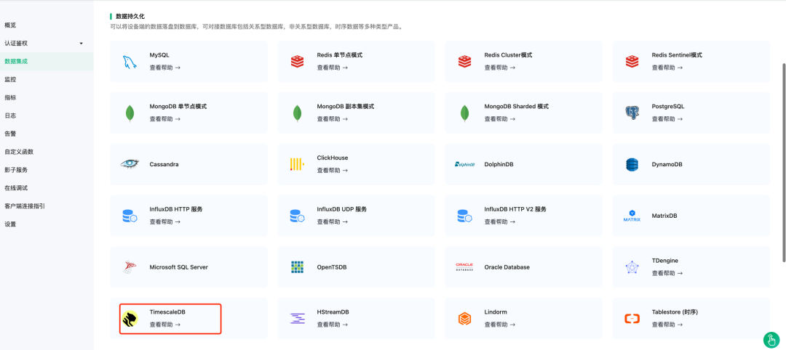This screenshot has width=786, height=350.
Task: Open 监控 in the sidebar
Action: click(x=47, y=79)
